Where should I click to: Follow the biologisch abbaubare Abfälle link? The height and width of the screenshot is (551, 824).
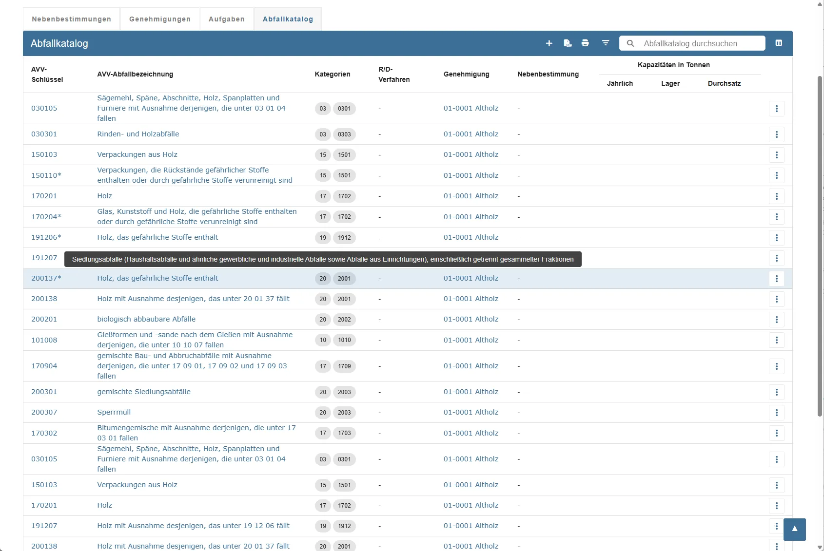pos(146,319)
